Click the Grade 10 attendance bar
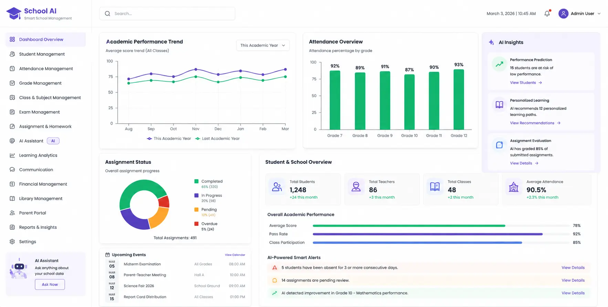608x307 pixels. [409, 102]
